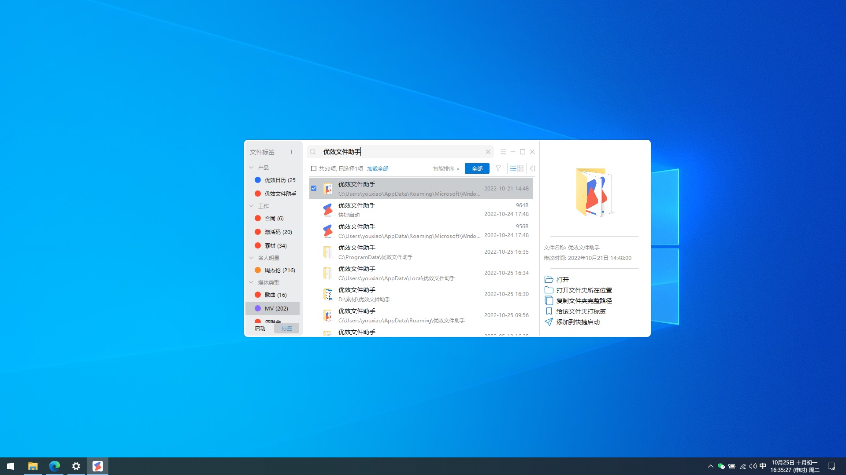Add a new tag with the + icon
Viewport: 846px width, 475px height.
pyautogui.click(x=291, y=152)
